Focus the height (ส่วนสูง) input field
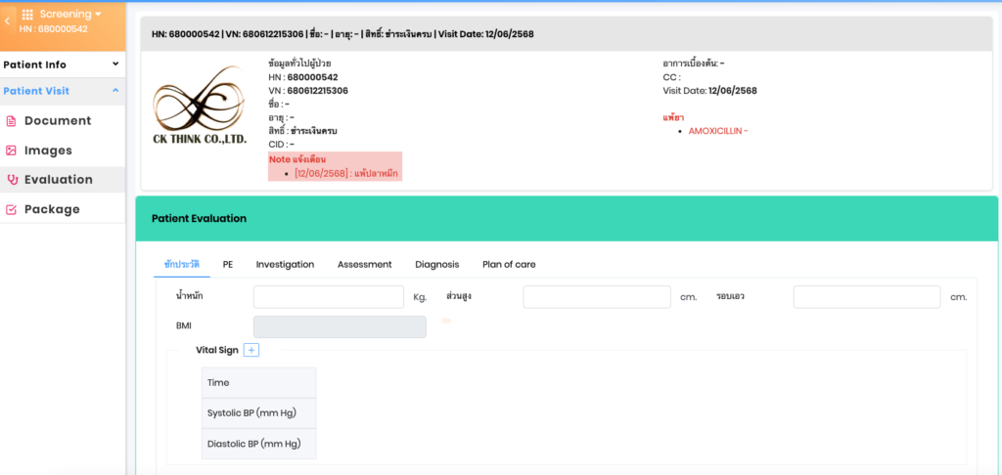Screen dimensions: 1002x475 tap(596, 297)
